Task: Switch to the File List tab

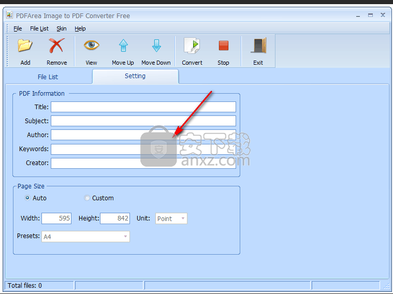Action: tap(48, 77)
